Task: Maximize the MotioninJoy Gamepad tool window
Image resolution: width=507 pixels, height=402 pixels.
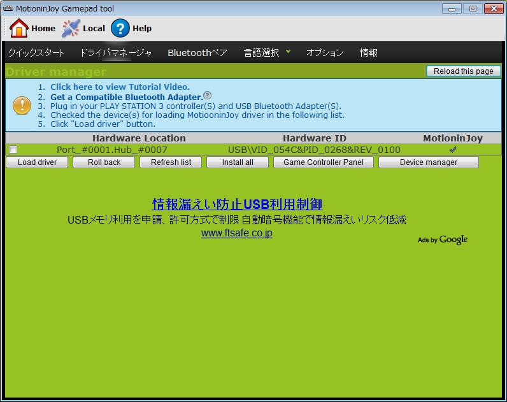Action: click(473, 9)
